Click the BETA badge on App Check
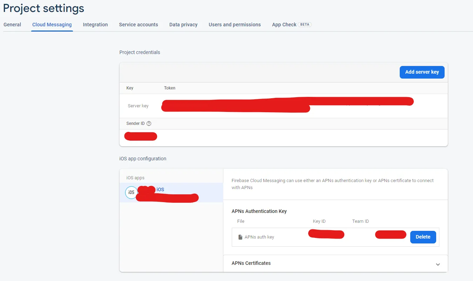Image resolution: width=473 pixels, height=281 pixels. point(305,25)
